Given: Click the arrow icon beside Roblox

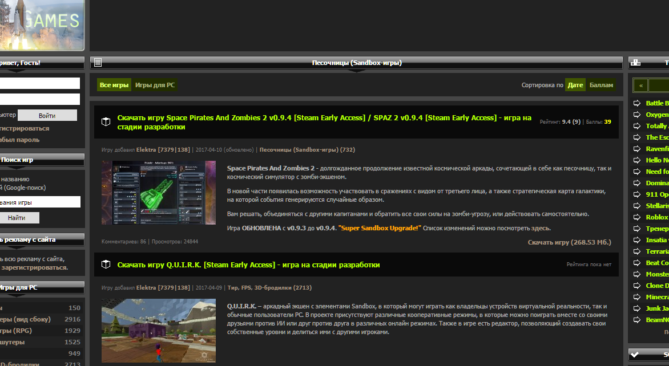Looking at the screenshot, I should 637,217.
